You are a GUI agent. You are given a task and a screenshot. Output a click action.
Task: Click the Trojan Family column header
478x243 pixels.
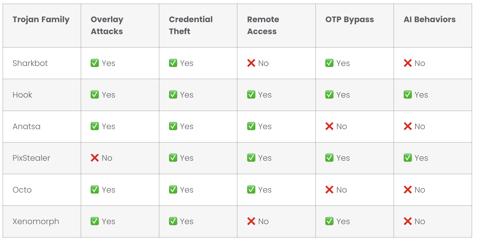click(41, 19)
